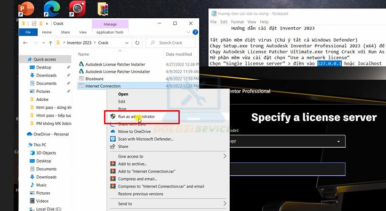Click the Manage contextual tab
This screenshot has width=386, height=211.
click(110, 24)
